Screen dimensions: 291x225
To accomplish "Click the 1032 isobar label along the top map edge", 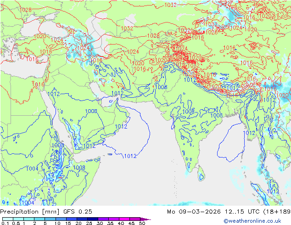I will [x=171, y=5].
